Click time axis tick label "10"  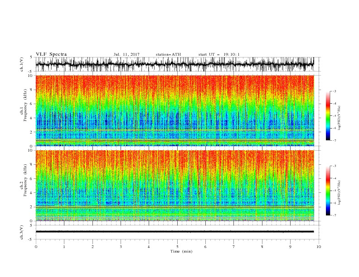319,247
